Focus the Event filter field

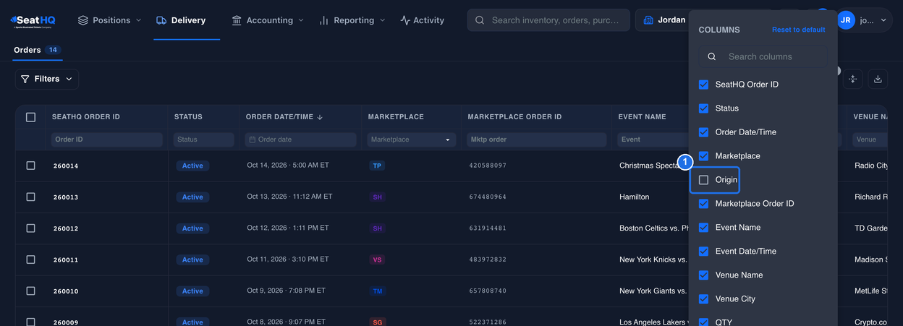653,140
